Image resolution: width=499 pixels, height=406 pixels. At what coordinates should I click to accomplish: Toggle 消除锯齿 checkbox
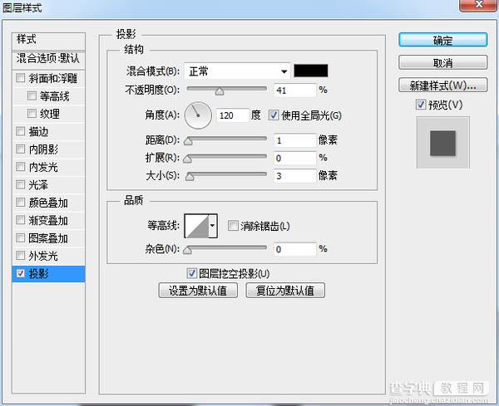pos(233,226)
